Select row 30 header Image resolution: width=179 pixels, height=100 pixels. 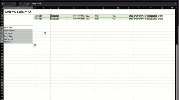2,45
